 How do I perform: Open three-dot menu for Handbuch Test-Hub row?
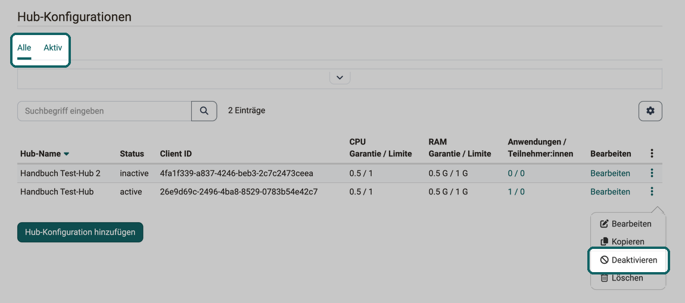652,191
